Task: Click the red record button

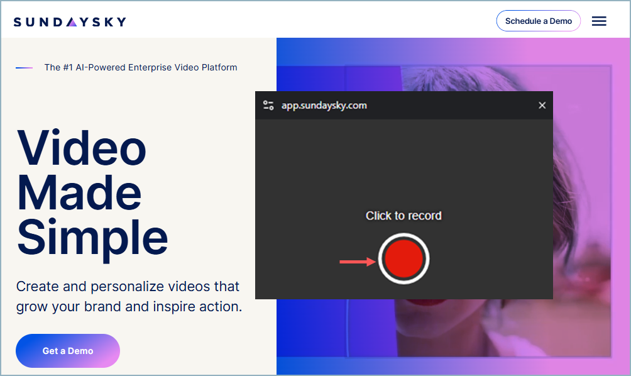Action: point(403,259)
